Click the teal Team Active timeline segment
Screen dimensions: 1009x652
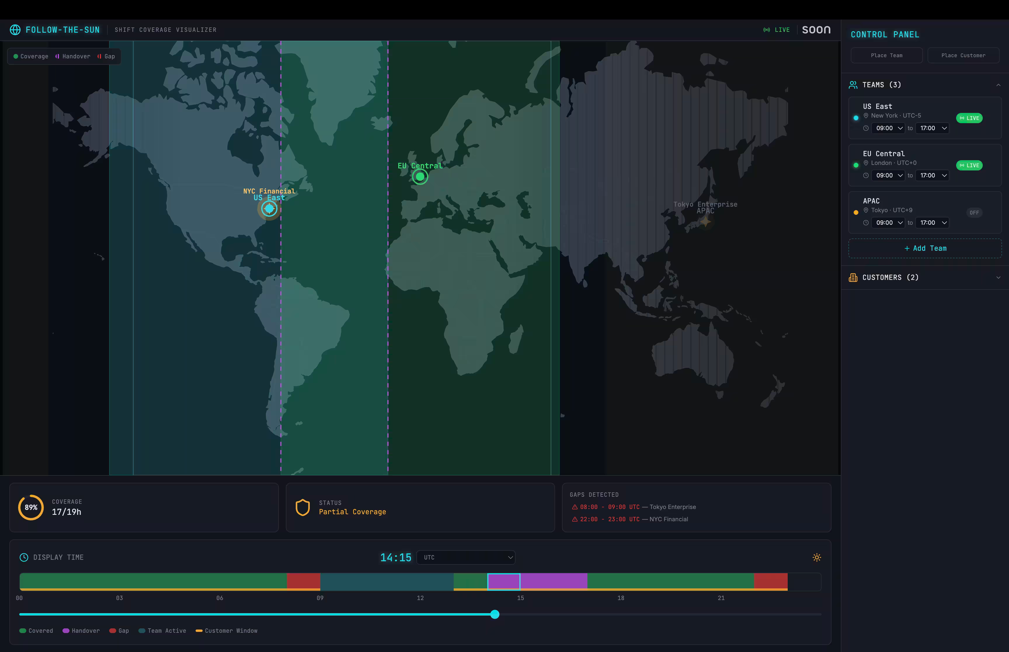point(387,581)
